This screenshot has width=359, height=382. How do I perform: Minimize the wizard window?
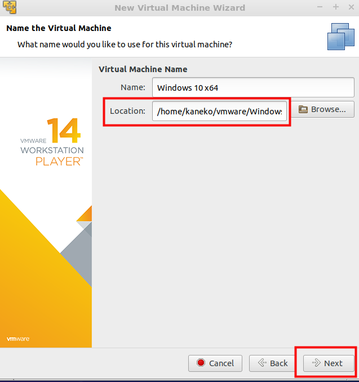(321, 7)
